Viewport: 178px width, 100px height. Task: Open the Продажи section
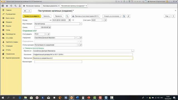click(x=9, y=22)
